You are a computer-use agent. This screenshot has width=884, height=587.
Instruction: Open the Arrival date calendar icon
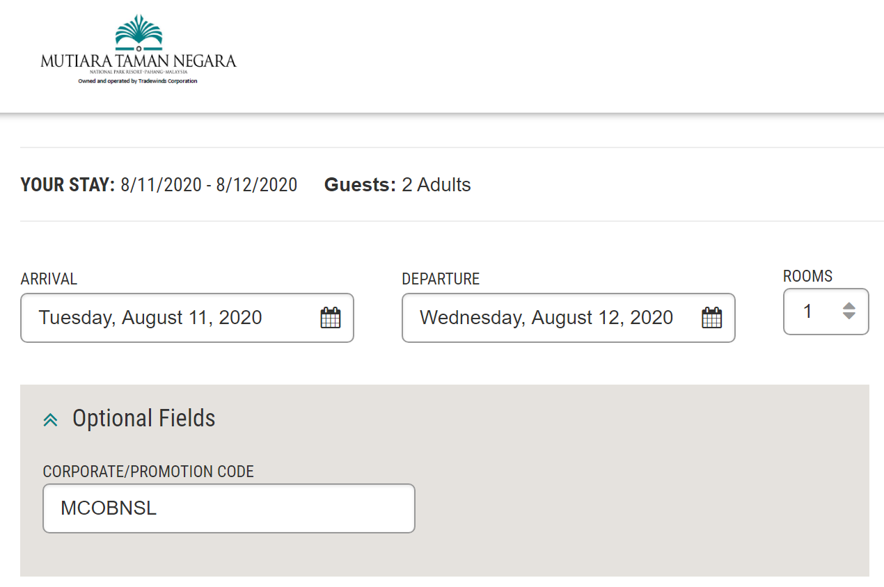pyautogui.click(x=330, y=318)
